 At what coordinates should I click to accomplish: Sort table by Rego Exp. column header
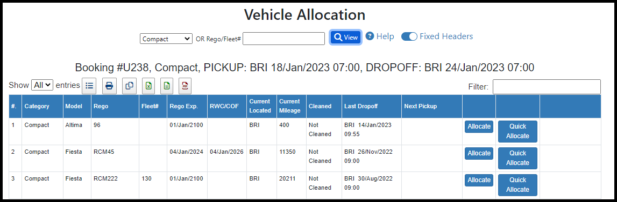187,106
